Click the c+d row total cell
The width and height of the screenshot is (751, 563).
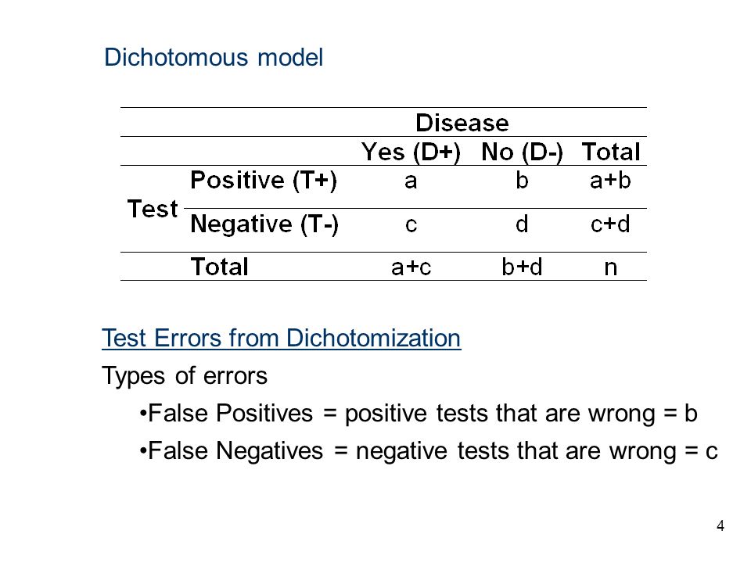[x=610, y=224]
